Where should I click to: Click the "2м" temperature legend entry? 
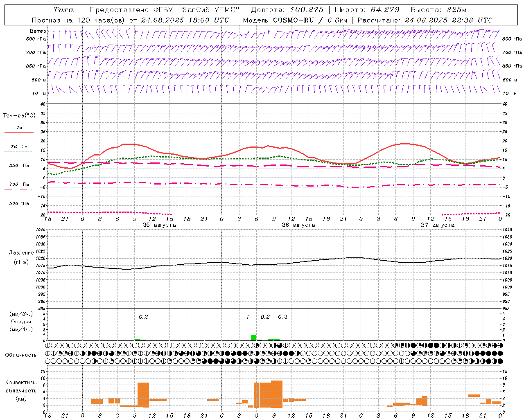(x=19, y=128)
